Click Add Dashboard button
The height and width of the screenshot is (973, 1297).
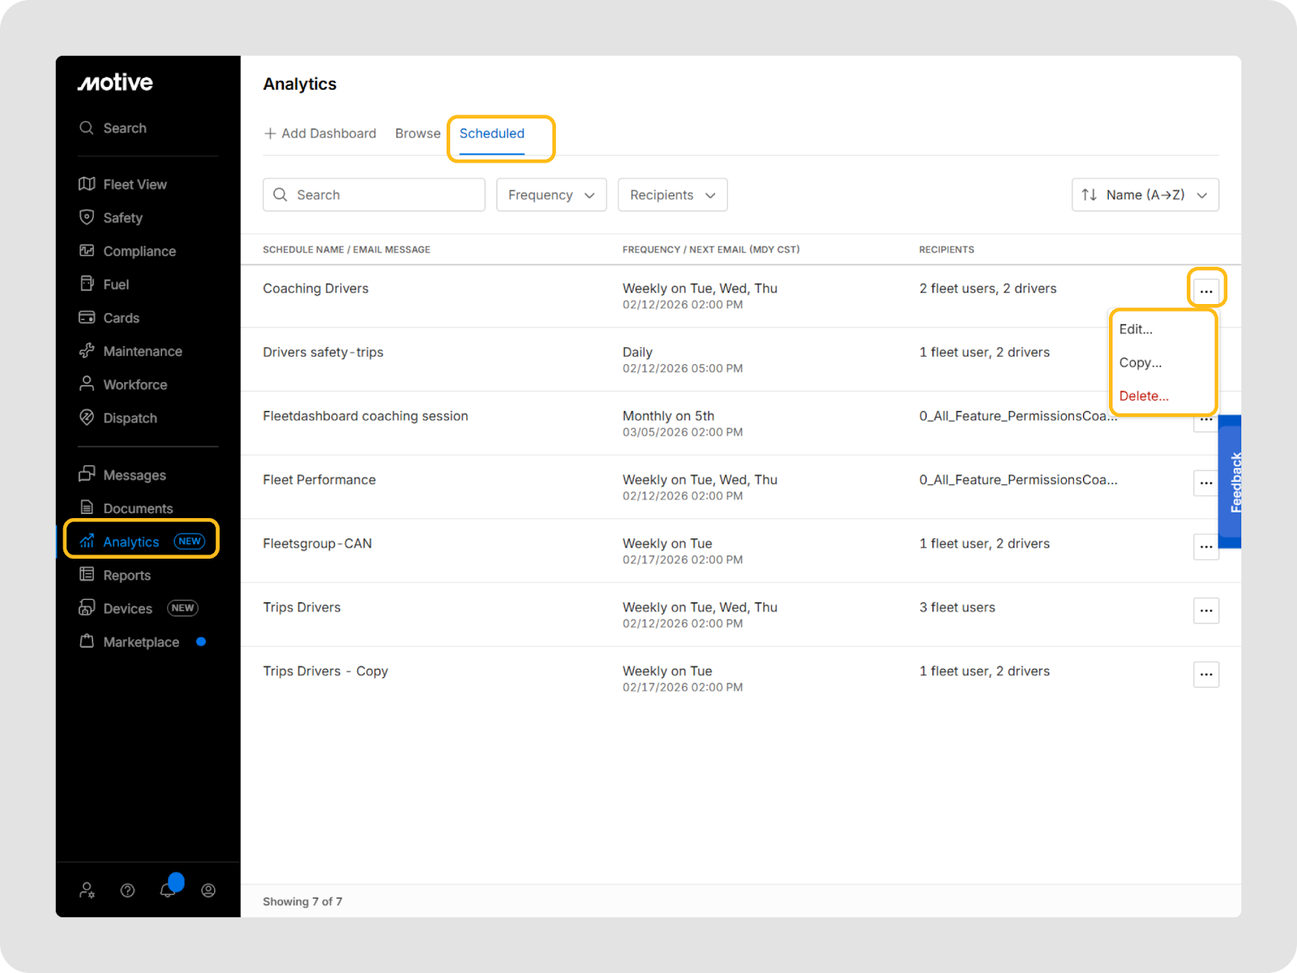pos(320,134)
